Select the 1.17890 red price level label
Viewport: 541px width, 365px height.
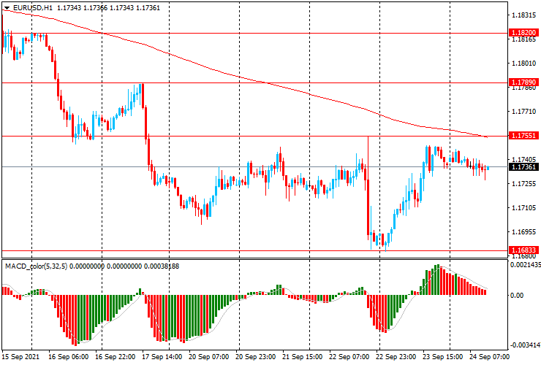[523, 82]
